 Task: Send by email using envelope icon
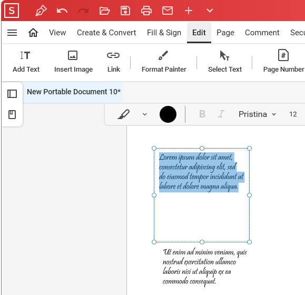point(168,11)
